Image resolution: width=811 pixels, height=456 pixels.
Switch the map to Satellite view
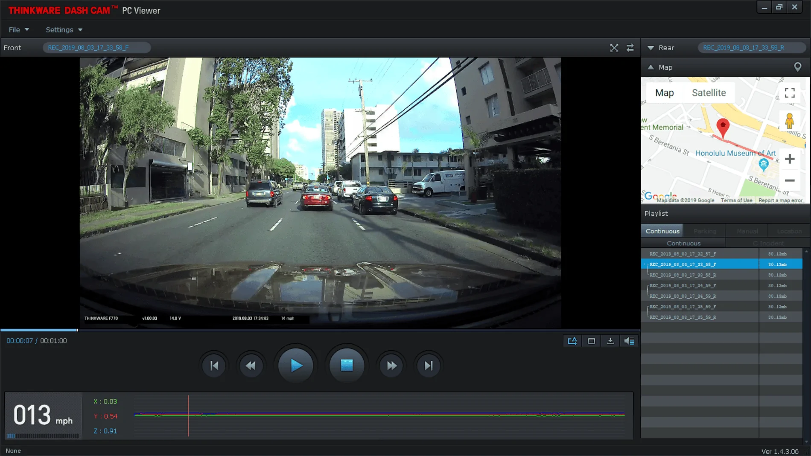[709, 93]
